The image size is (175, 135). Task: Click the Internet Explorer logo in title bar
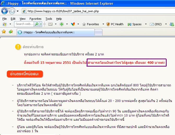tap(3, 3)
